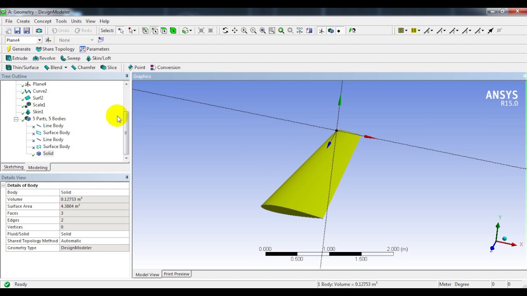Click the Skin/Loft button
The image size is (527, 296).
(98, 58)
